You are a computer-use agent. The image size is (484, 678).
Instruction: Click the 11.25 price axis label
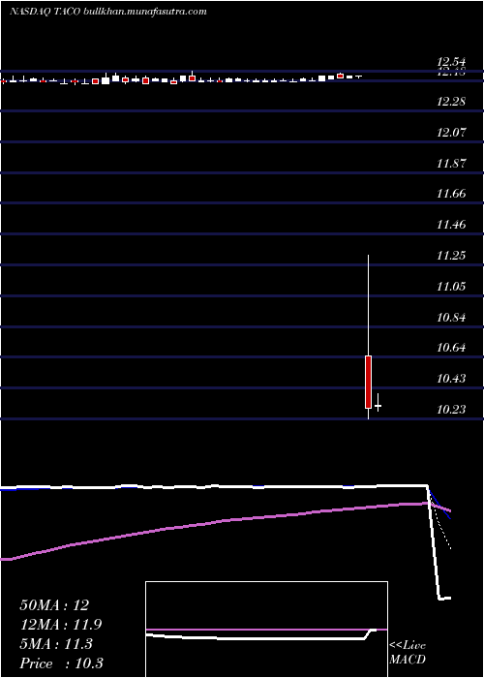pyautogui.click(x=451, y=255)
